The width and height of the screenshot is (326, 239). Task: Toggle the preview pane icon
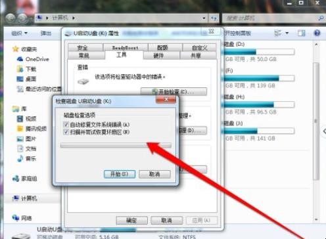[x=302, y=33]
